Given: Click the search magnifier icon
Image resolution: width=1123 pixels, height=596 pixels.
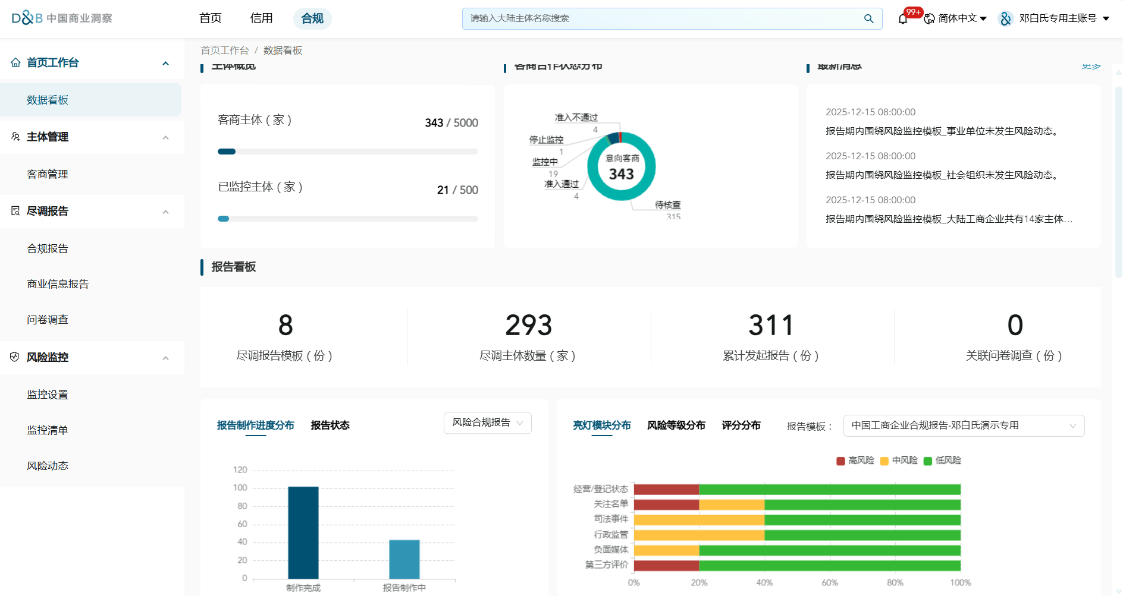Looking at the screenshot, I should tap(868, 19).
